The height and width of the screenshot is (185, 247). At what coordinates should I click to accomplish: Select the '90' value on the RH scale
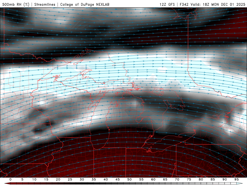(x=224, y=179)
